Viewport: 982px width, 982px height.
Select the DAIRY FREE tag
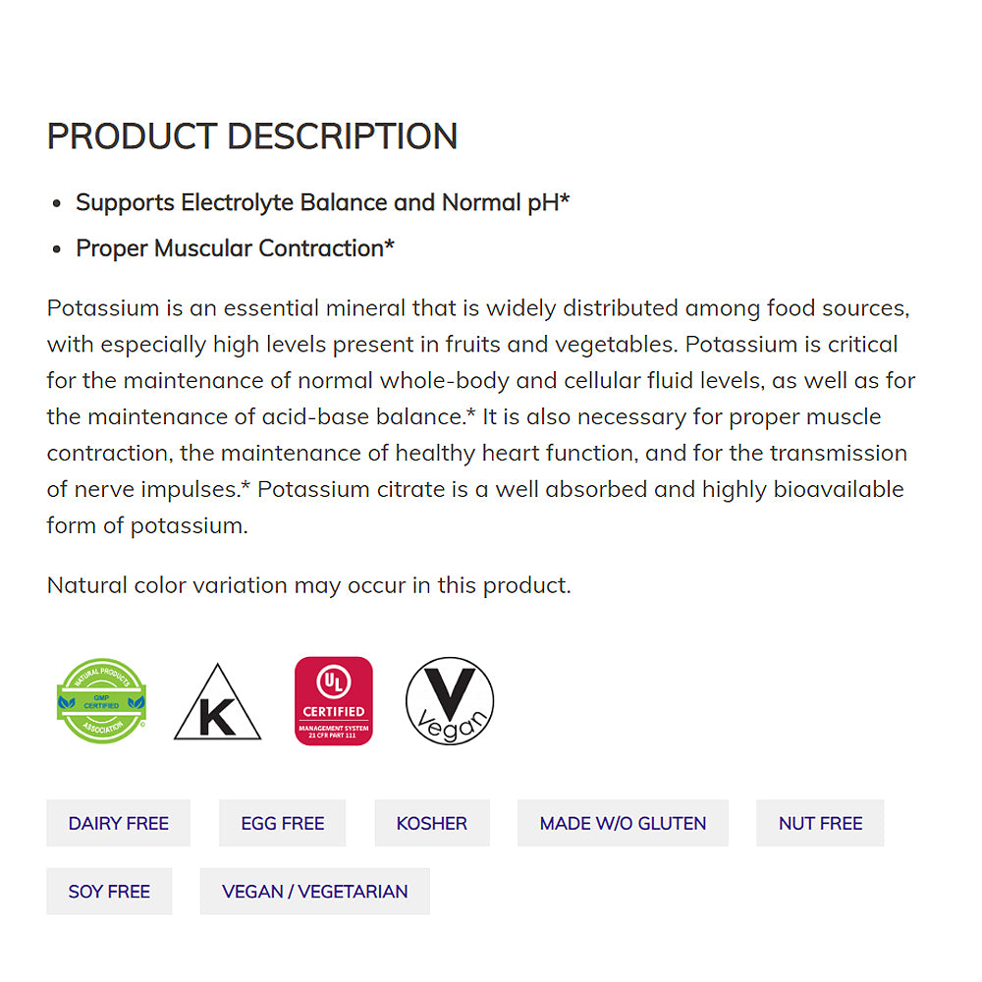pos(119,823)
